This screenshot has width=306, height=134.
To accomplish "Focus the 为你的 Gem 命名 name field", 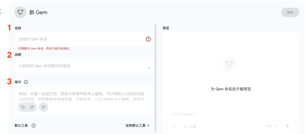I will click(84, 39).
